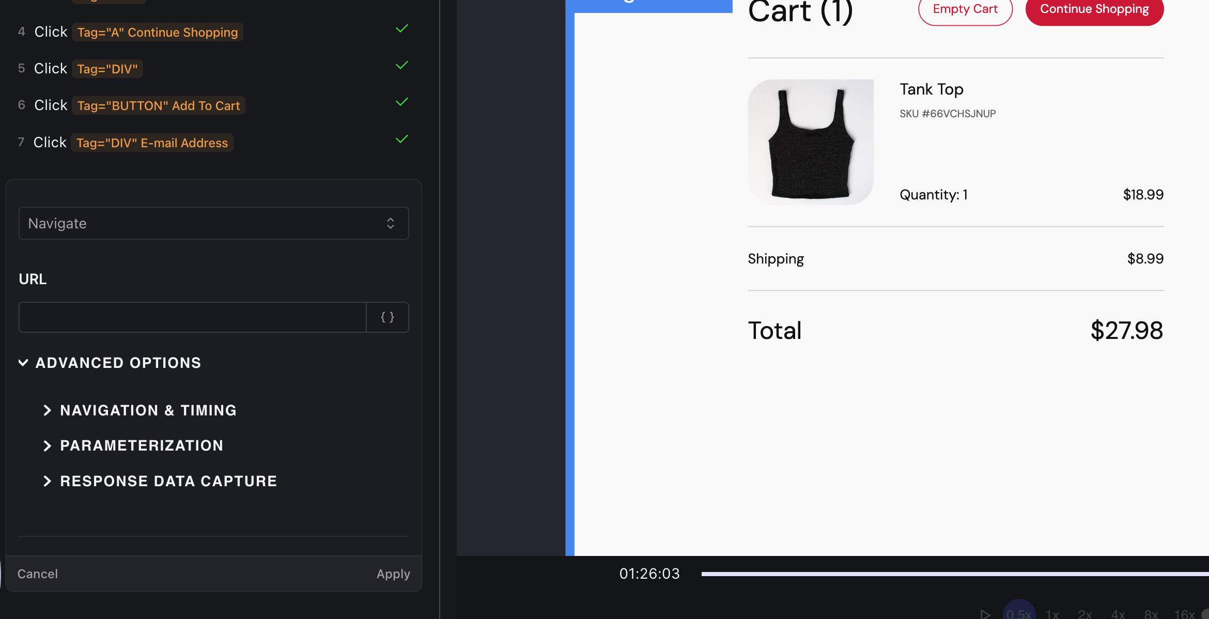
Task: Click the curly braces variable icon
Action: (x=387, y=317)
